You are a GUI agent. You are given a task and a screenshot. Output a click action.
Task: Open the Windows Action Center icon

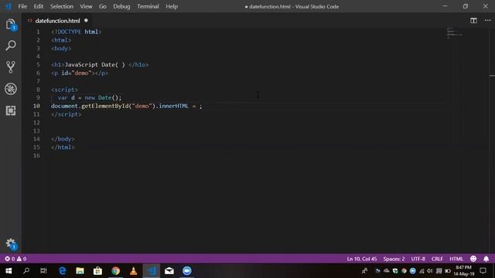point(483,271)
